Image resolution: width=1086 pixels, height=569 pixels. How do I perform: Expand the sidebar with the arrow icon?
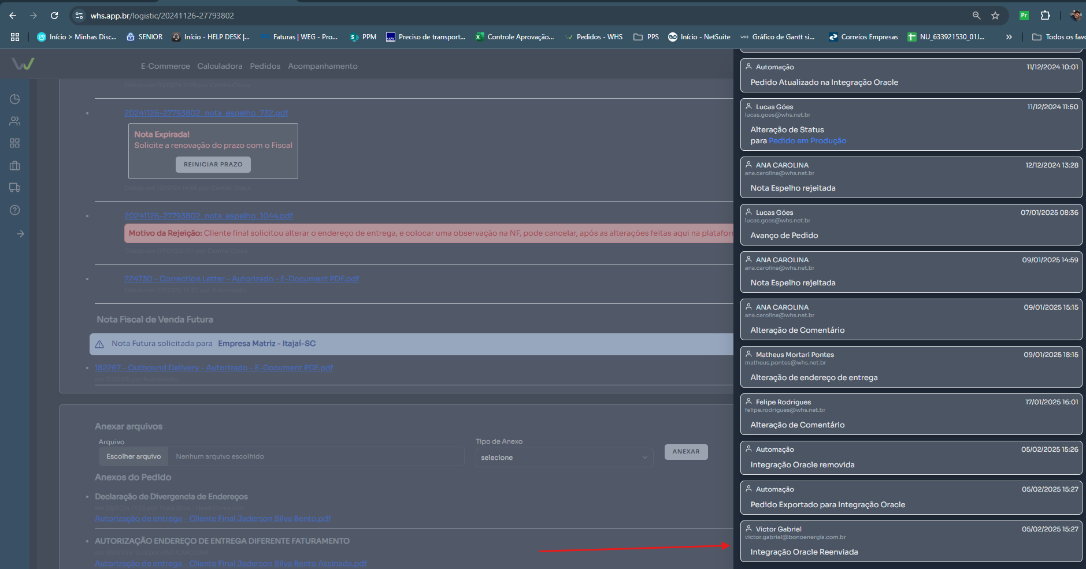20,234
